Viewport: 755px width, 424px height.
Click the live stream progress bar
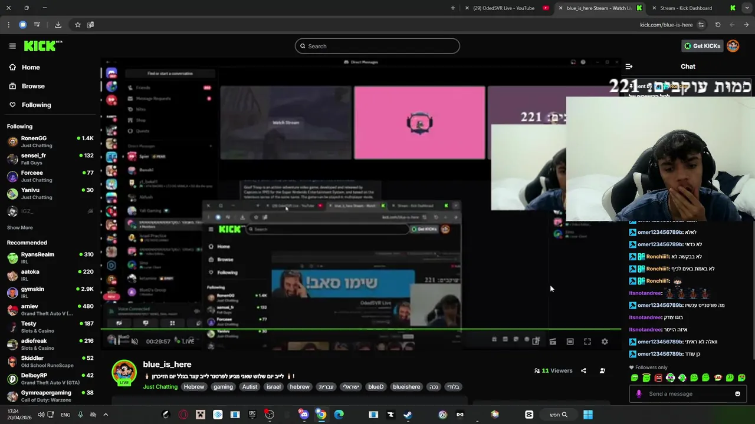[361, 330]
